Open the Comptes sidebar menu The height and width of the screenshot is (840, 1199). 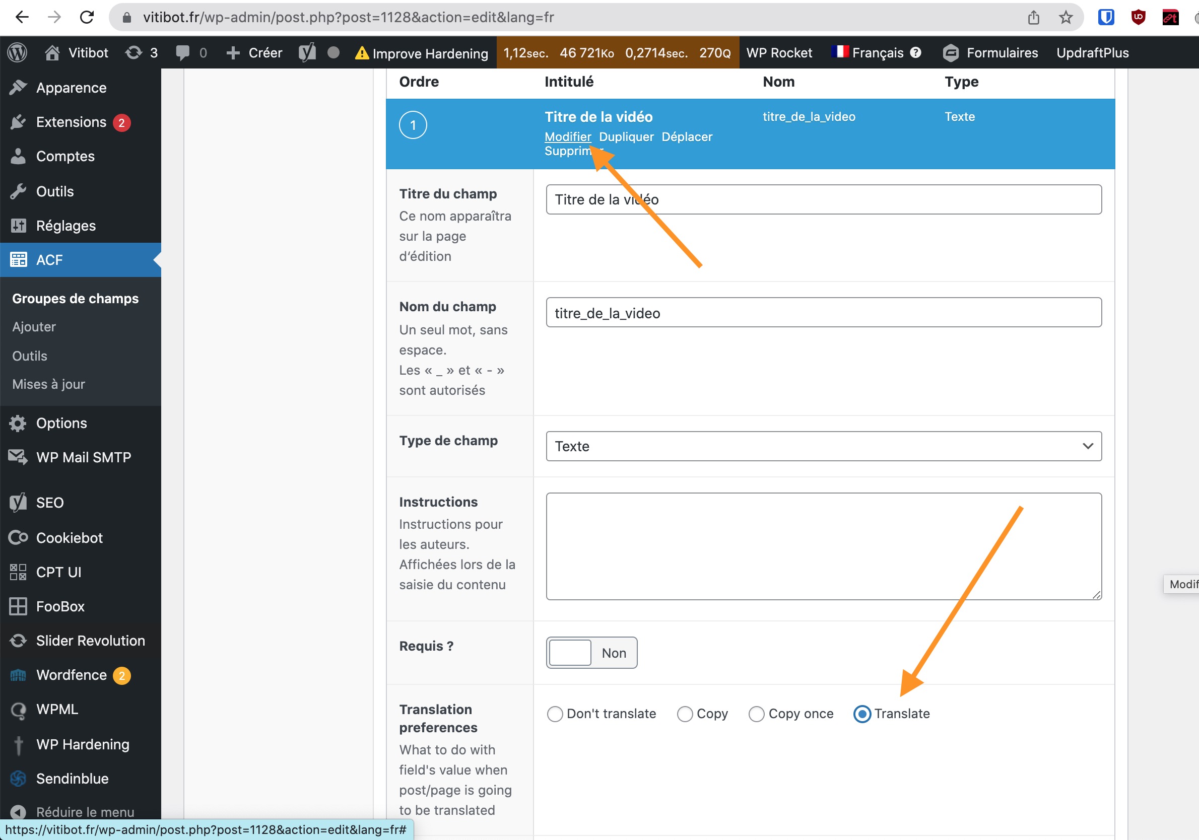81,156
